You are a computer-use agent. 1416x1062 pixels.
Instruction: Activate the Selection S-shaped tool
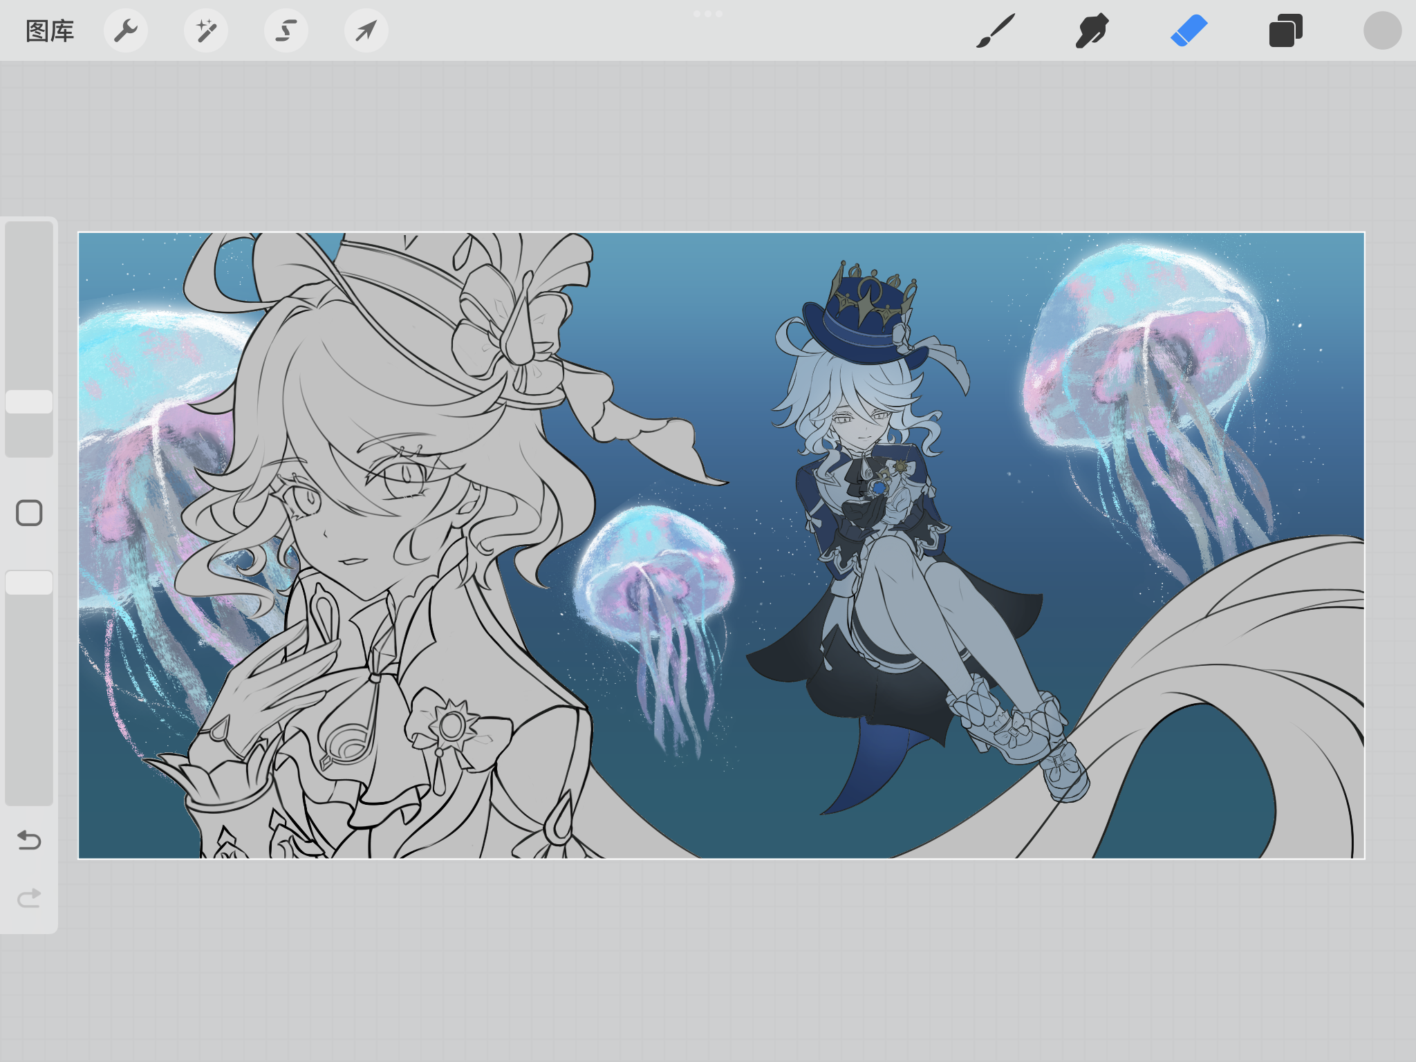[x=286, y=31]
